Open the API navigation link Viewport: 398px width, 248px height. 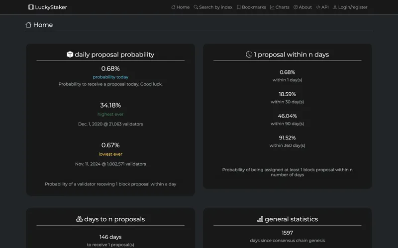click(x=322, y=7)
